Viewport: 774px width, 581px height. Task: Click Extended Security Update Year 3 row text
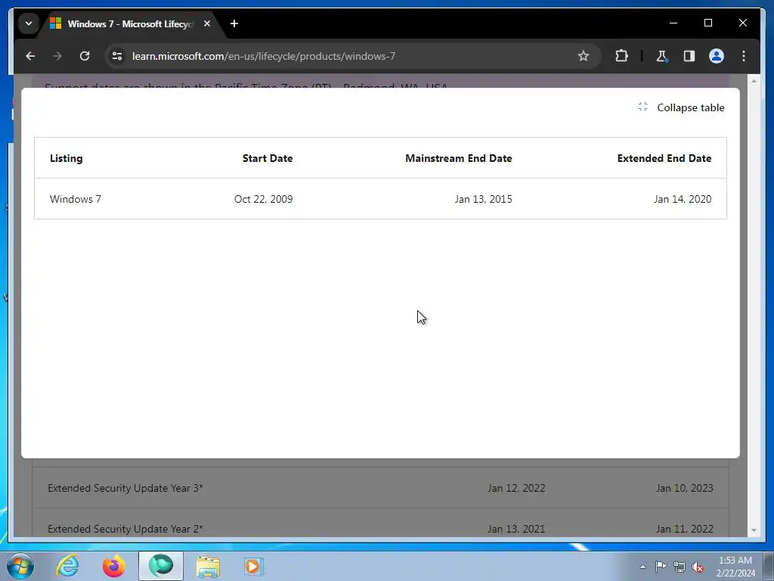125,488
